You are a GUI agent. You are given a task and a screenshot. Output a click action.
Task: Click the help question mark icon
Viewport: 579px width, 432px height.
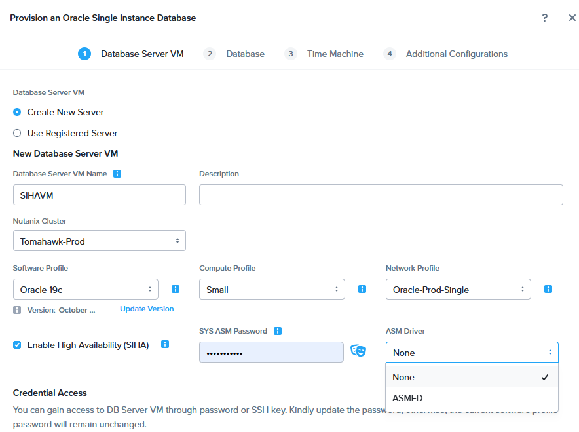point(544,18)
